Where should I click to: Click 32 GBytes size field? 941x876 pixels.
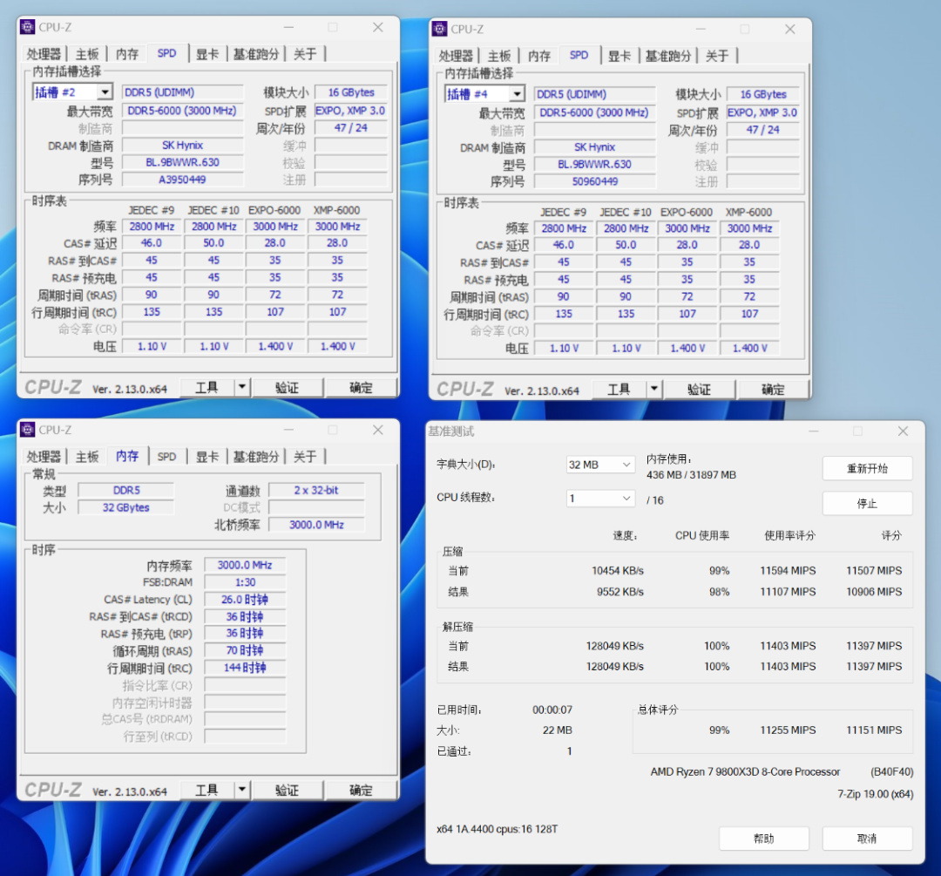pyautogui.click(x=126, y=507)
